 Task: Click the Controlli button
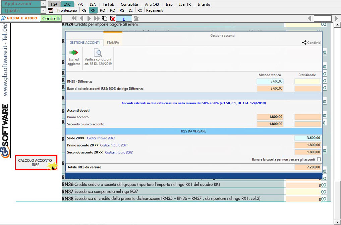click(51, 19)
